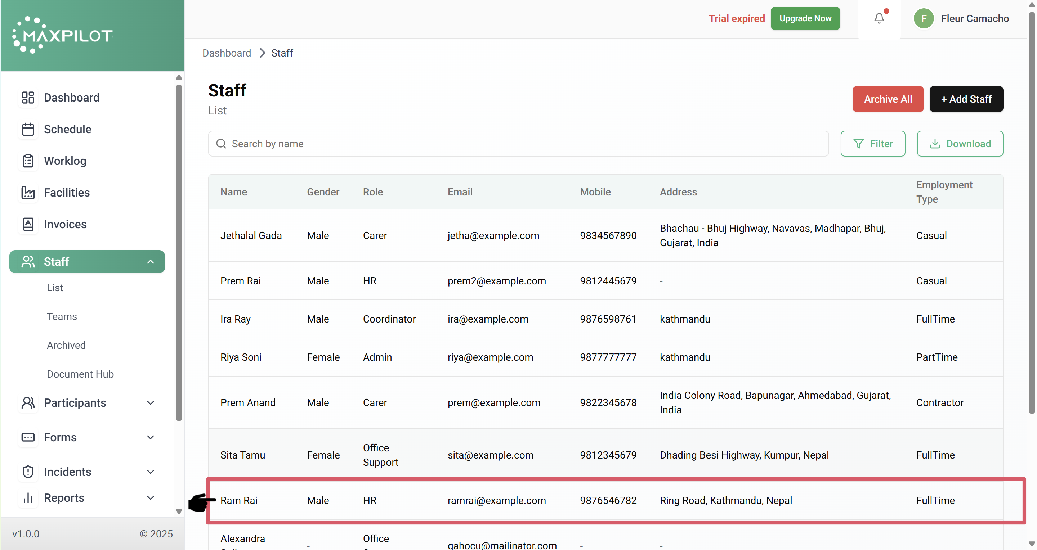This screenshot has height=550, width=1037.
Task: Focus the Search by name field
Action: 518,144
